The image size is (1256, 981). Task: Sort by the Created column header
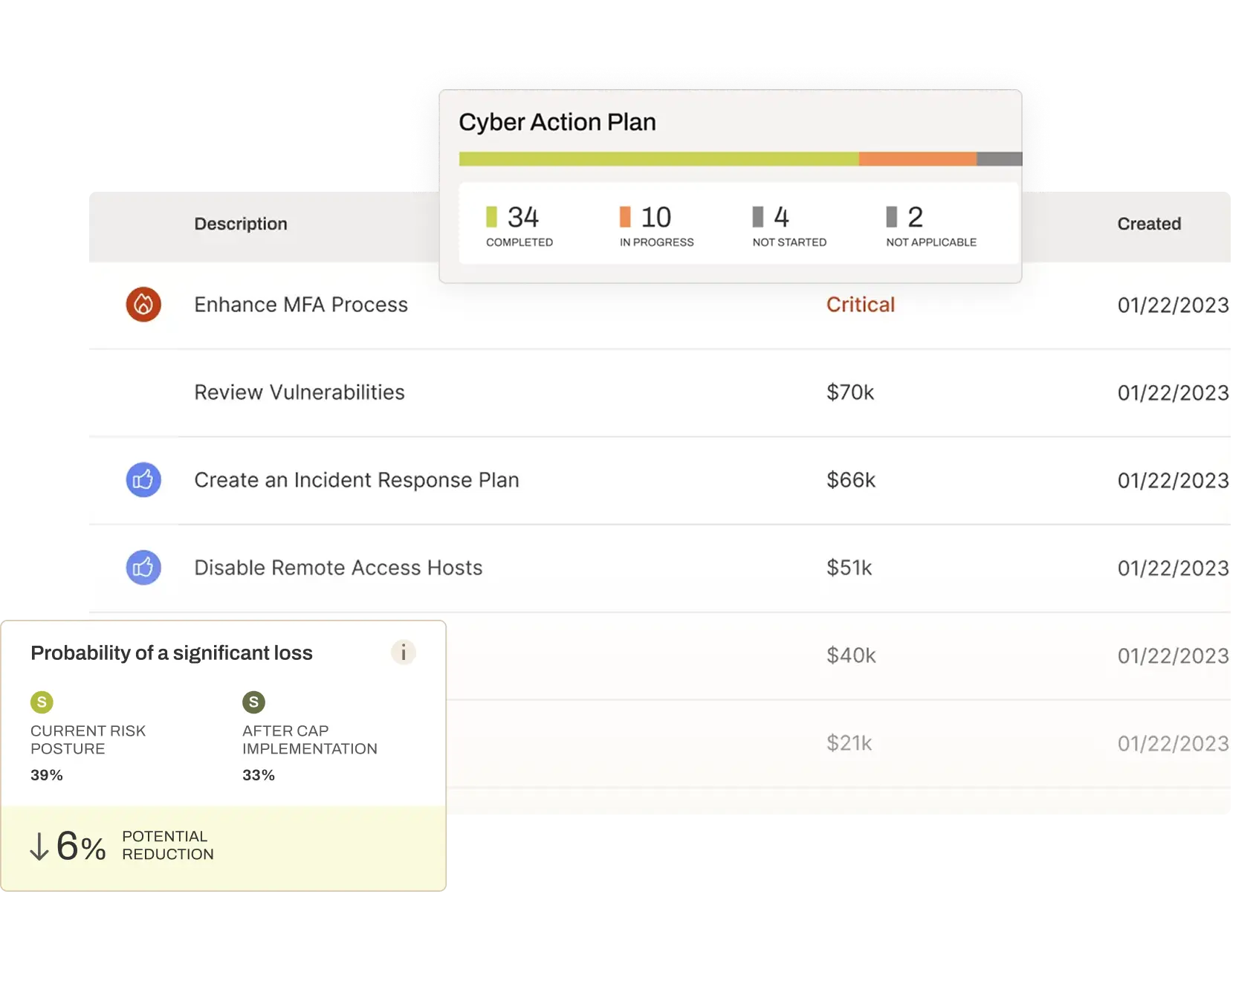coord(1149,224)
